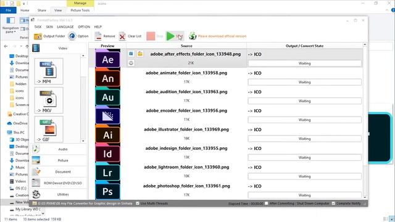Select the -> MP4 video format
This screenshot has width=395, height=222.
click(x=49, y=72)
